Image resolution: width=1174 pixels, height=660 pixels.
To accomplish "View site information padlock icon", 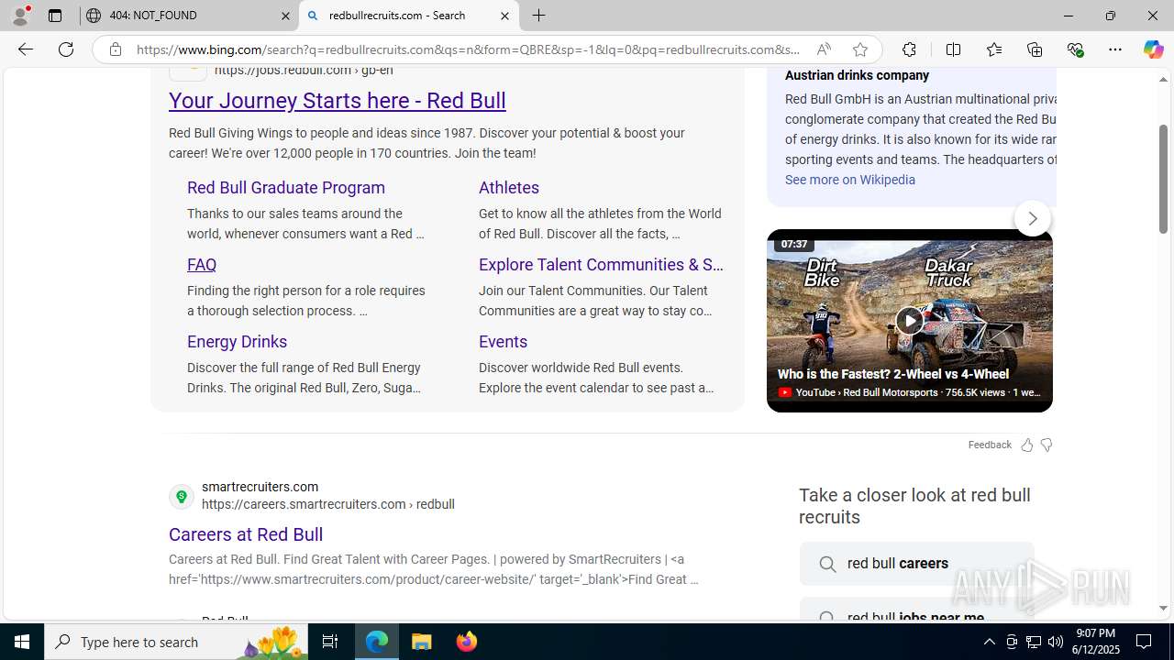I will (116, 49).
